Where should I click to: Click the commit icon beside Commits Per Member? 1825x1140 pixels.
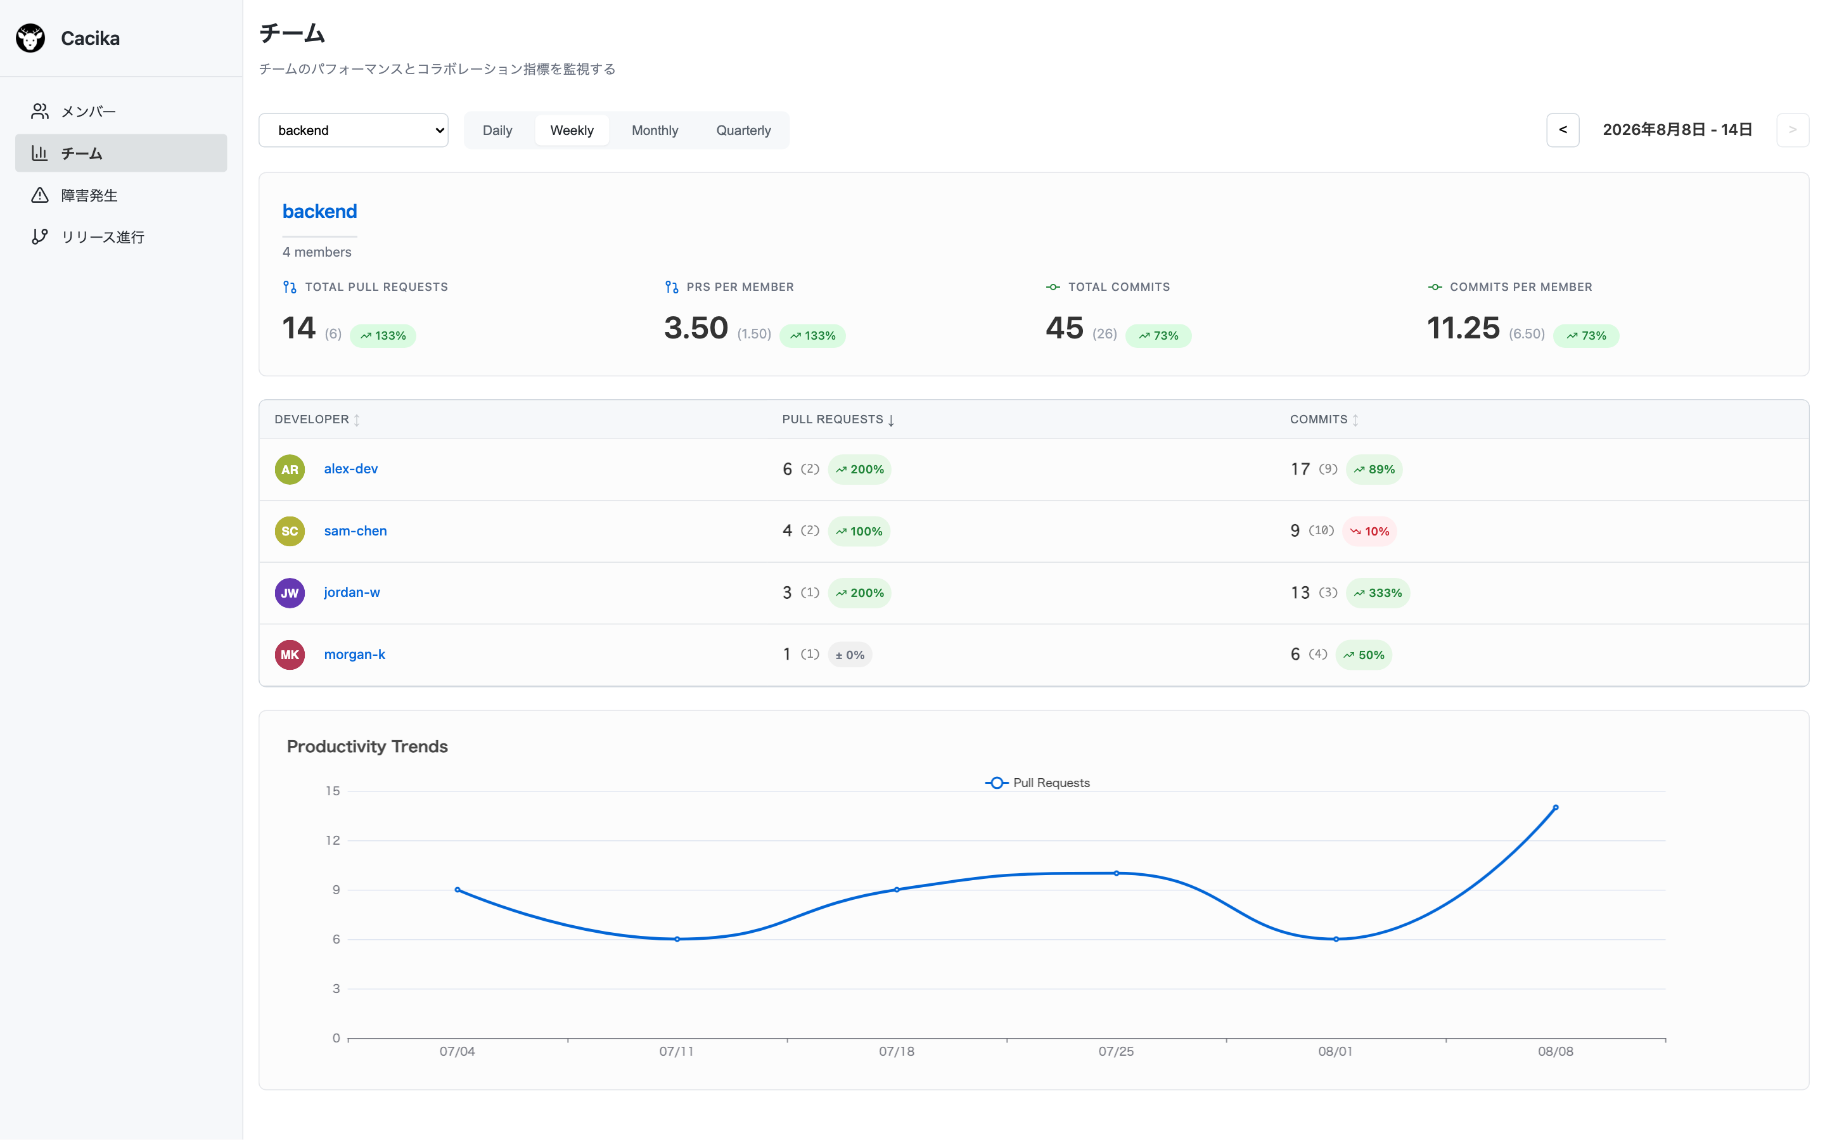click(1435, 287)
